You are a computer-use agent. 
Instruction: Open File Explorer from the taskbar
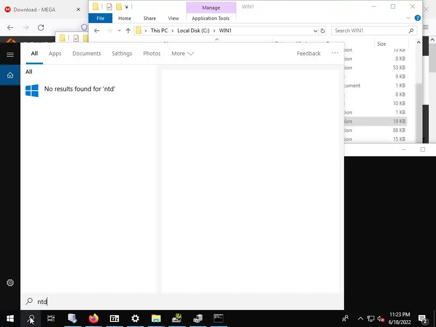click(156, 318)
